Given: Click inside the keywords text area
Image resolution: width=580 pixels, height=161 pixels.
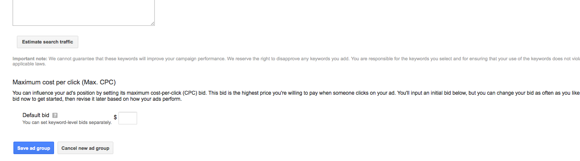Looking at the screenshot, I should coord(83,12).
